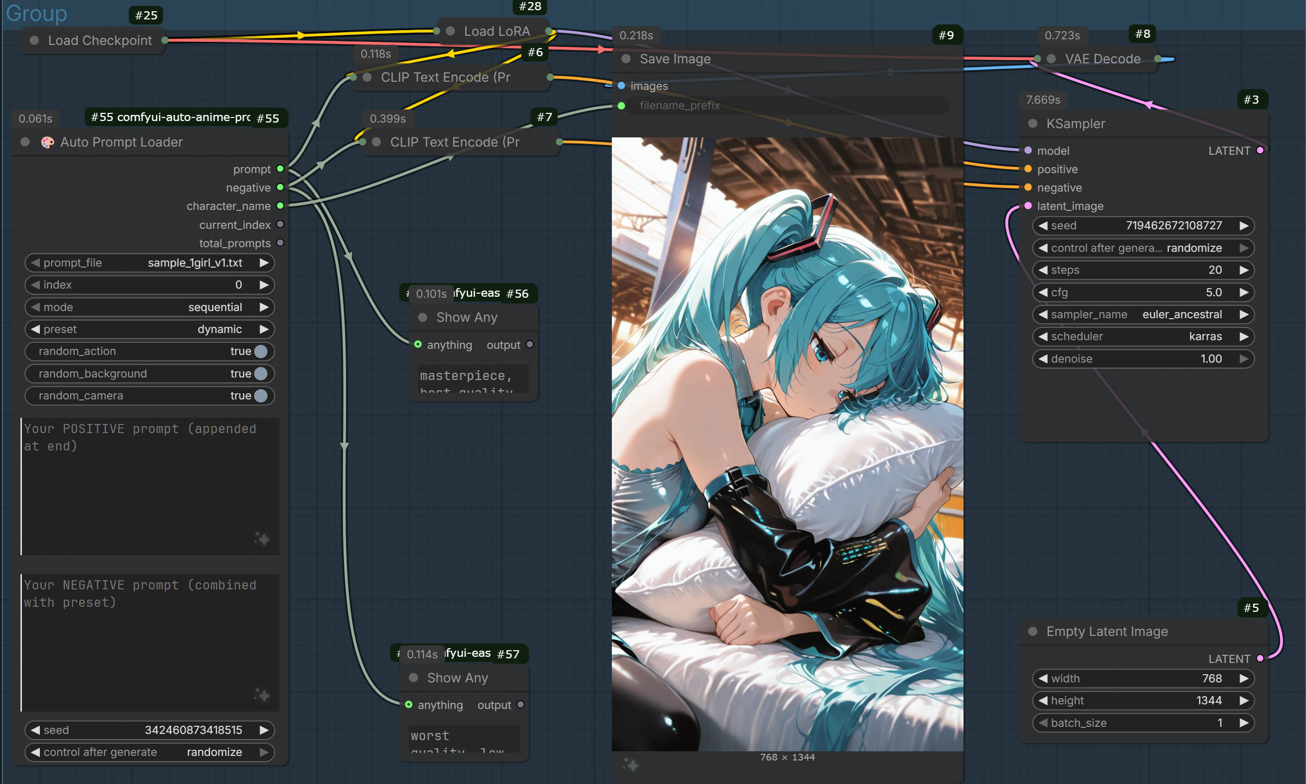Collapse the VAE Decode node dot
This screenshot has width=1306, height=784.
point(1051,59)
